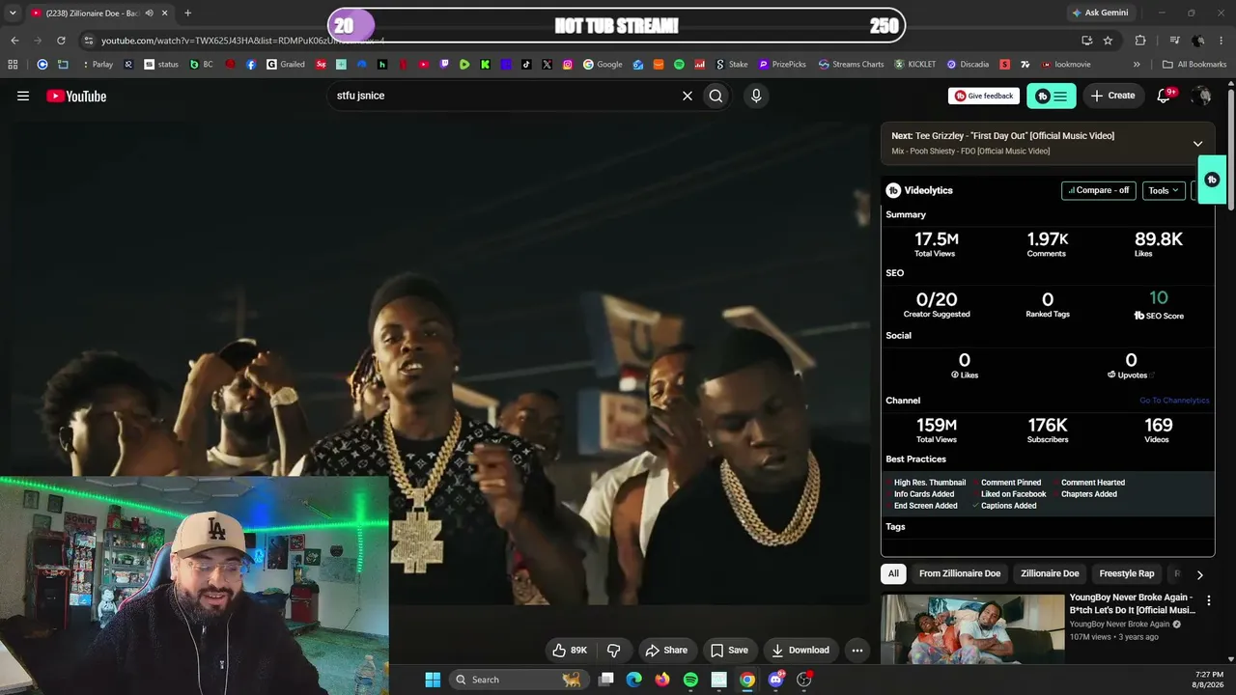The width and height of the screenshot is (1236, 695).
Task: Follow the Go To Channelytics link
Action: [x=1174, y=401]
